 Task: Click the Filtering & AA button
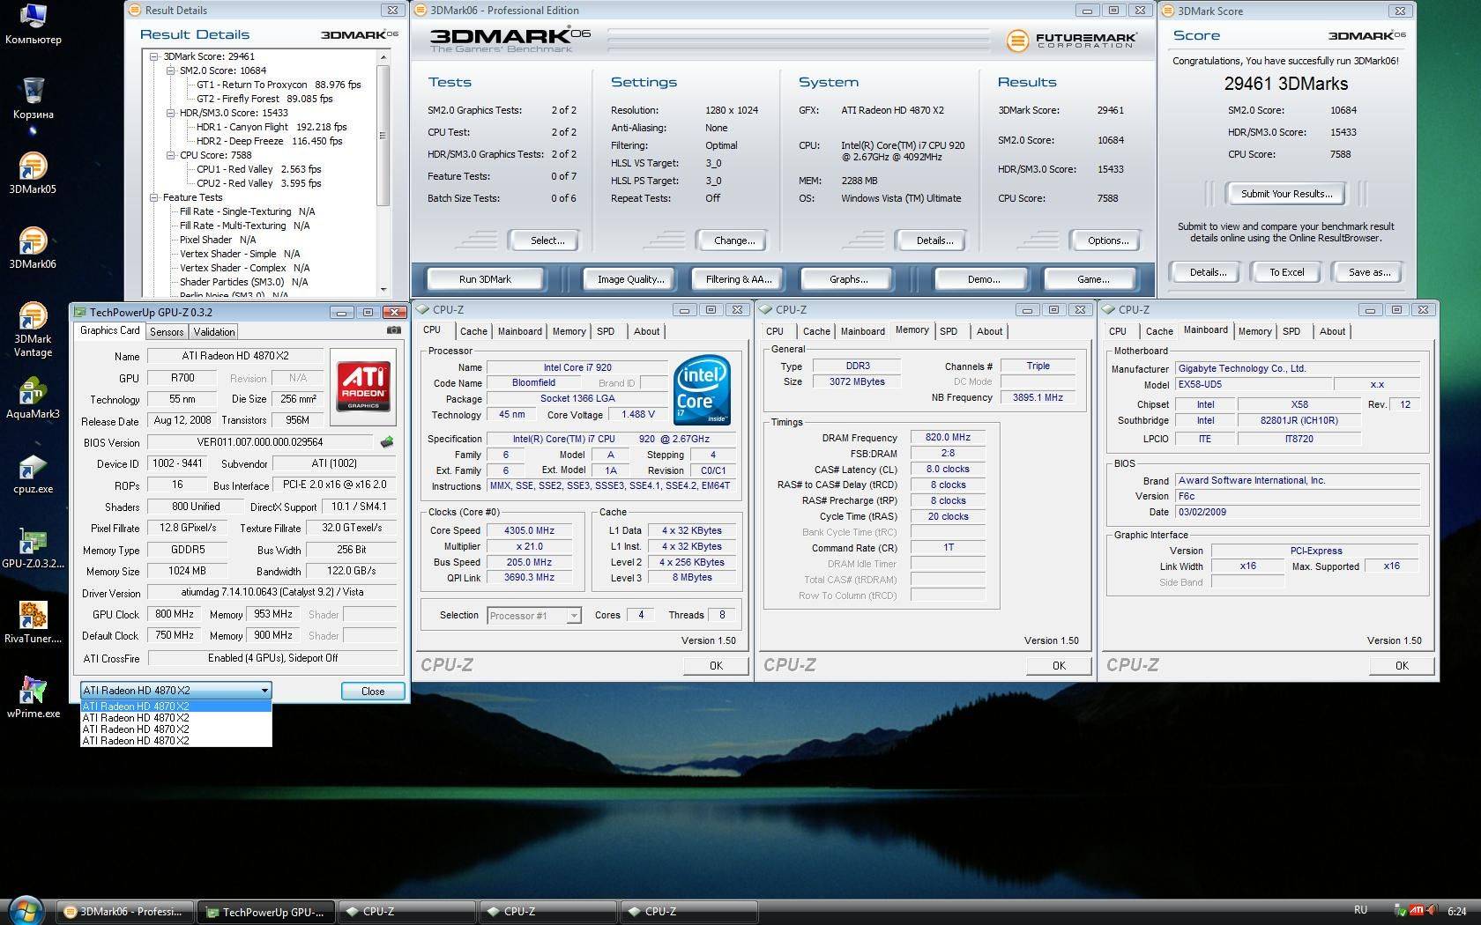(739, 279)
